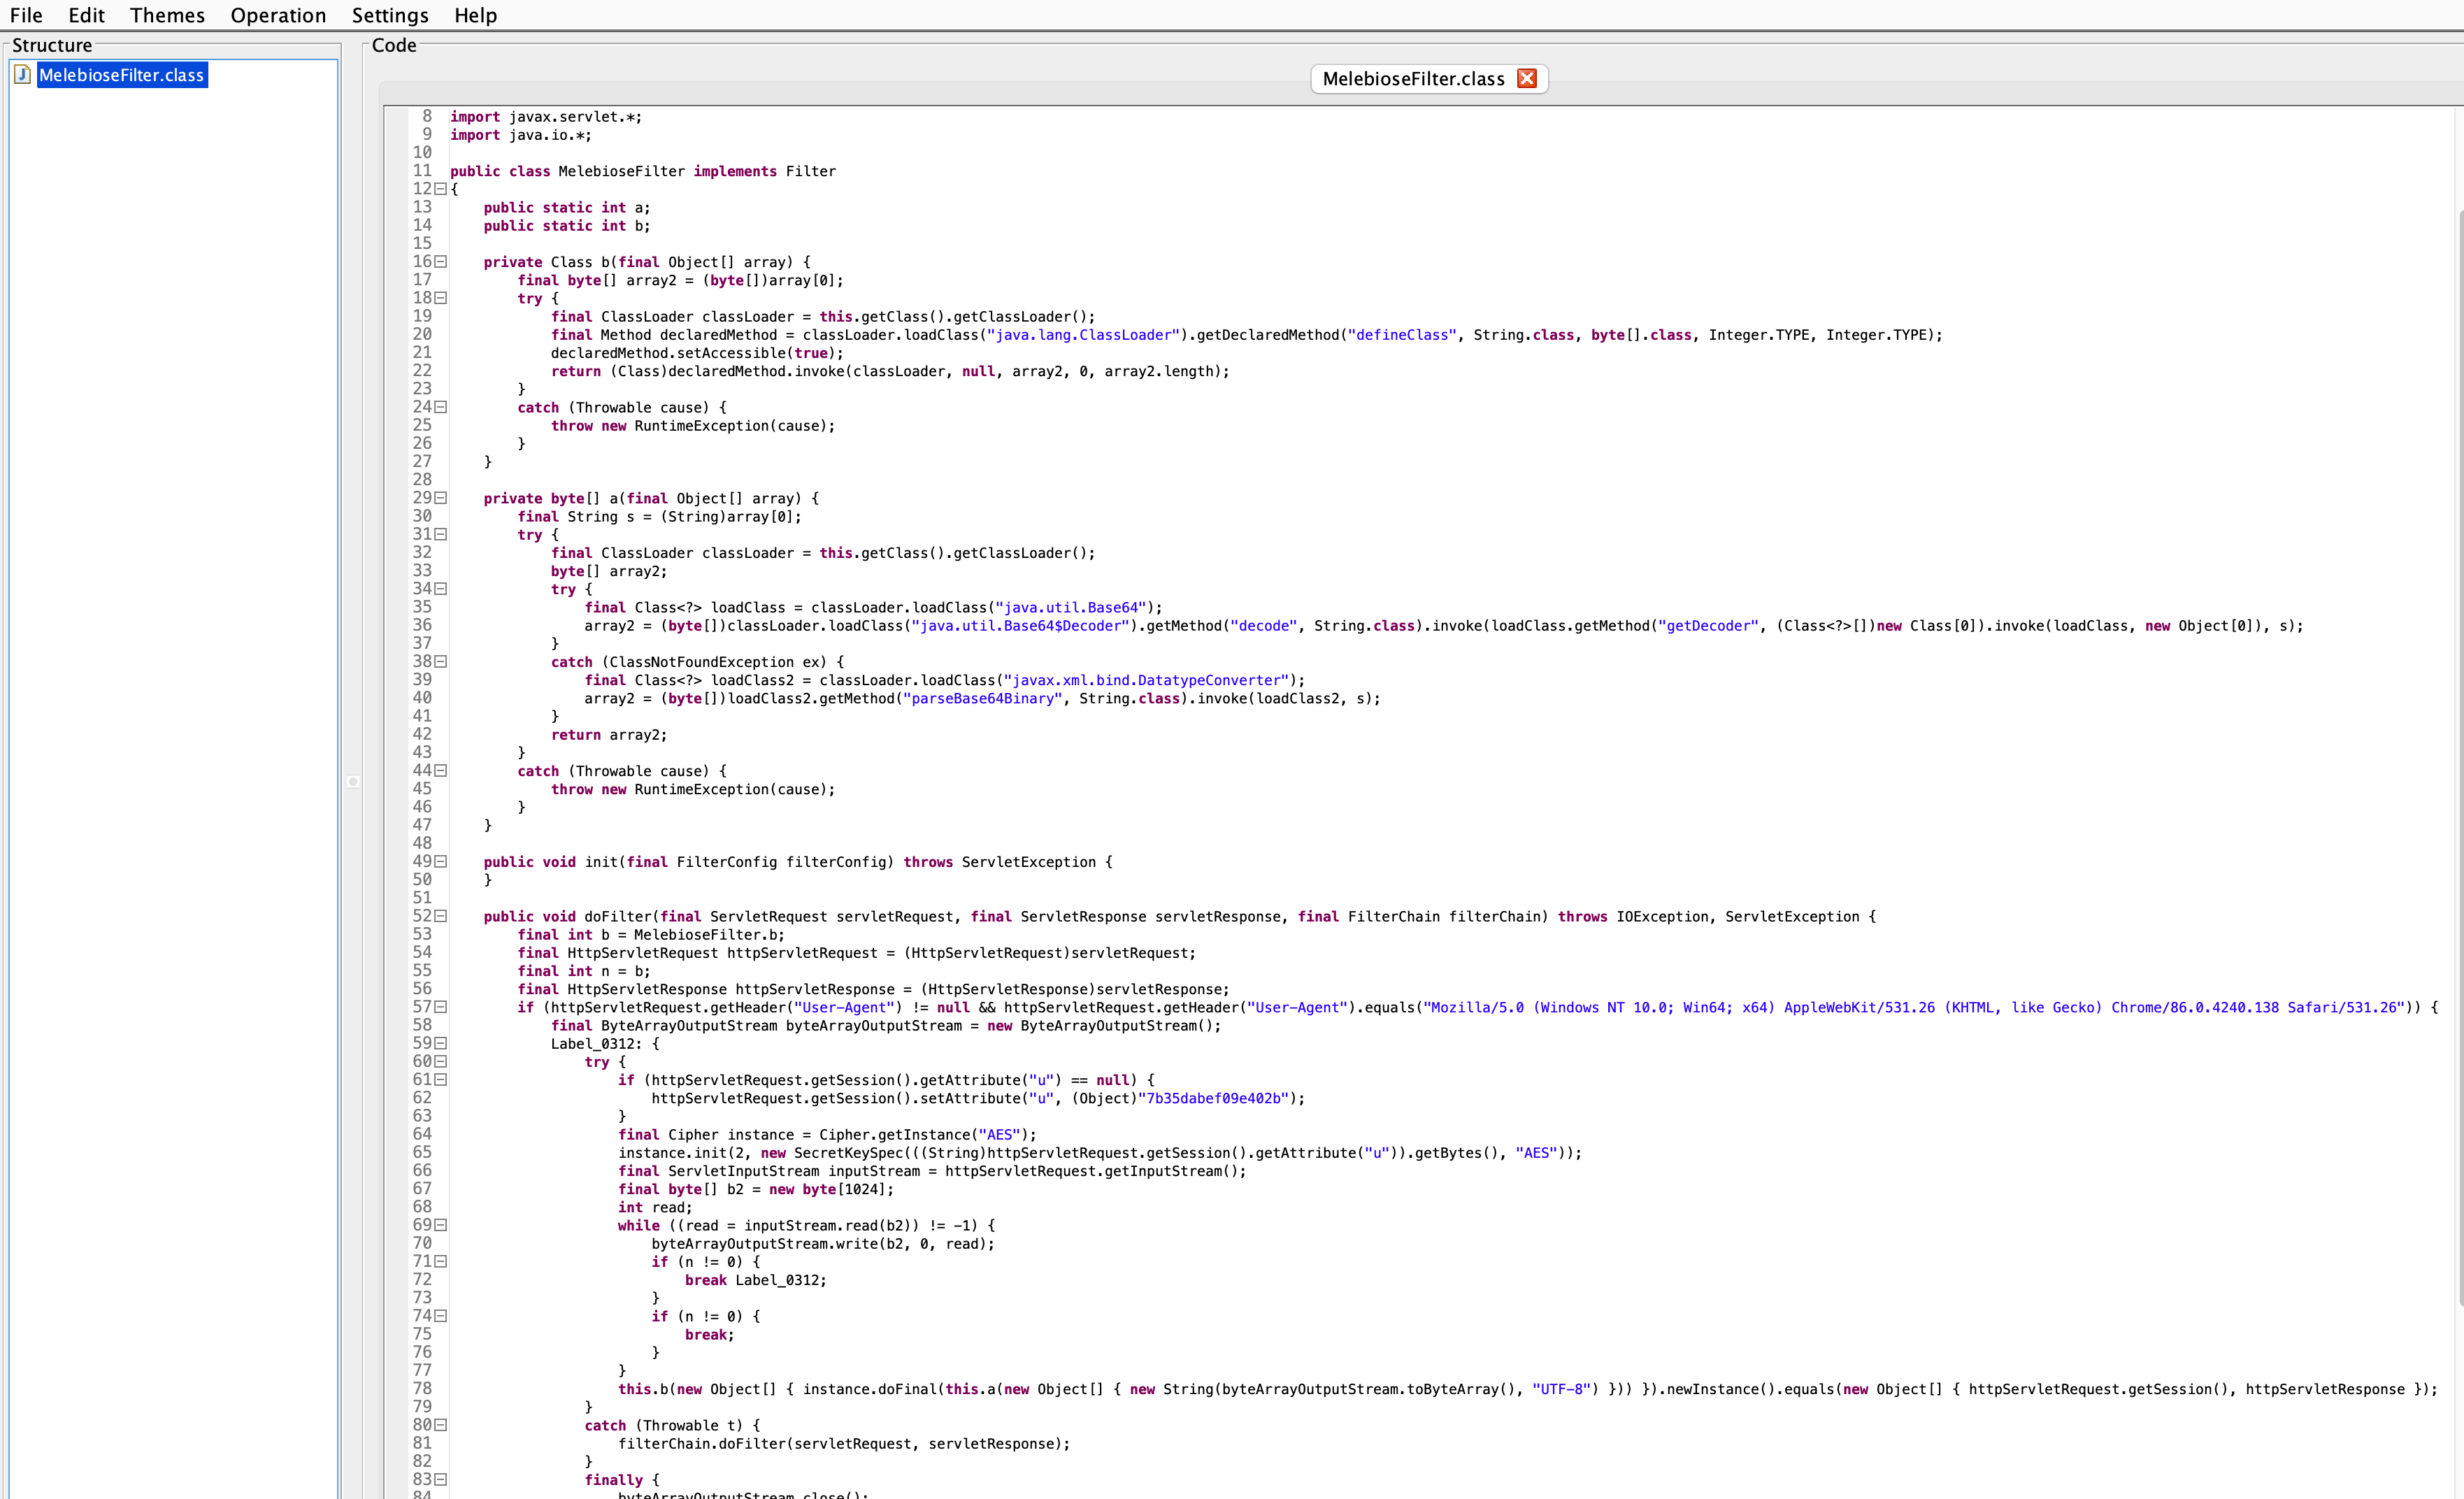Viewport: 2464px width, 1499px height.
Task: Close the MelebioseFilter.class tab
Action: coord(1526,79)
